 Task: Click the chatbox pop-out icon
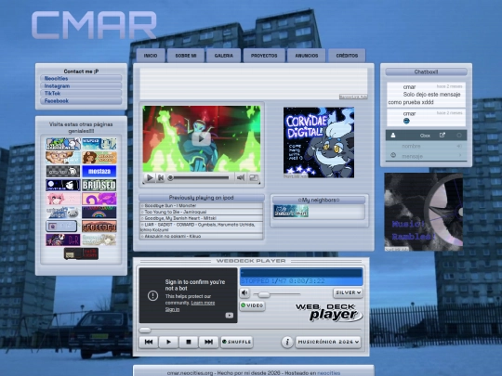tap(443, 136)
